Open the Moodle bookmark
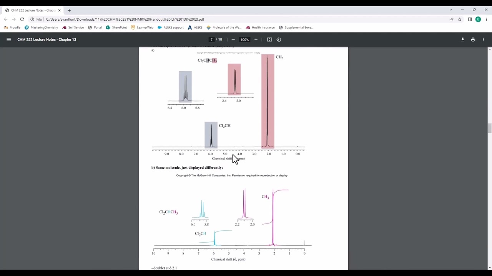This screenshot has width=492, height=276. (x=12, y=28)
